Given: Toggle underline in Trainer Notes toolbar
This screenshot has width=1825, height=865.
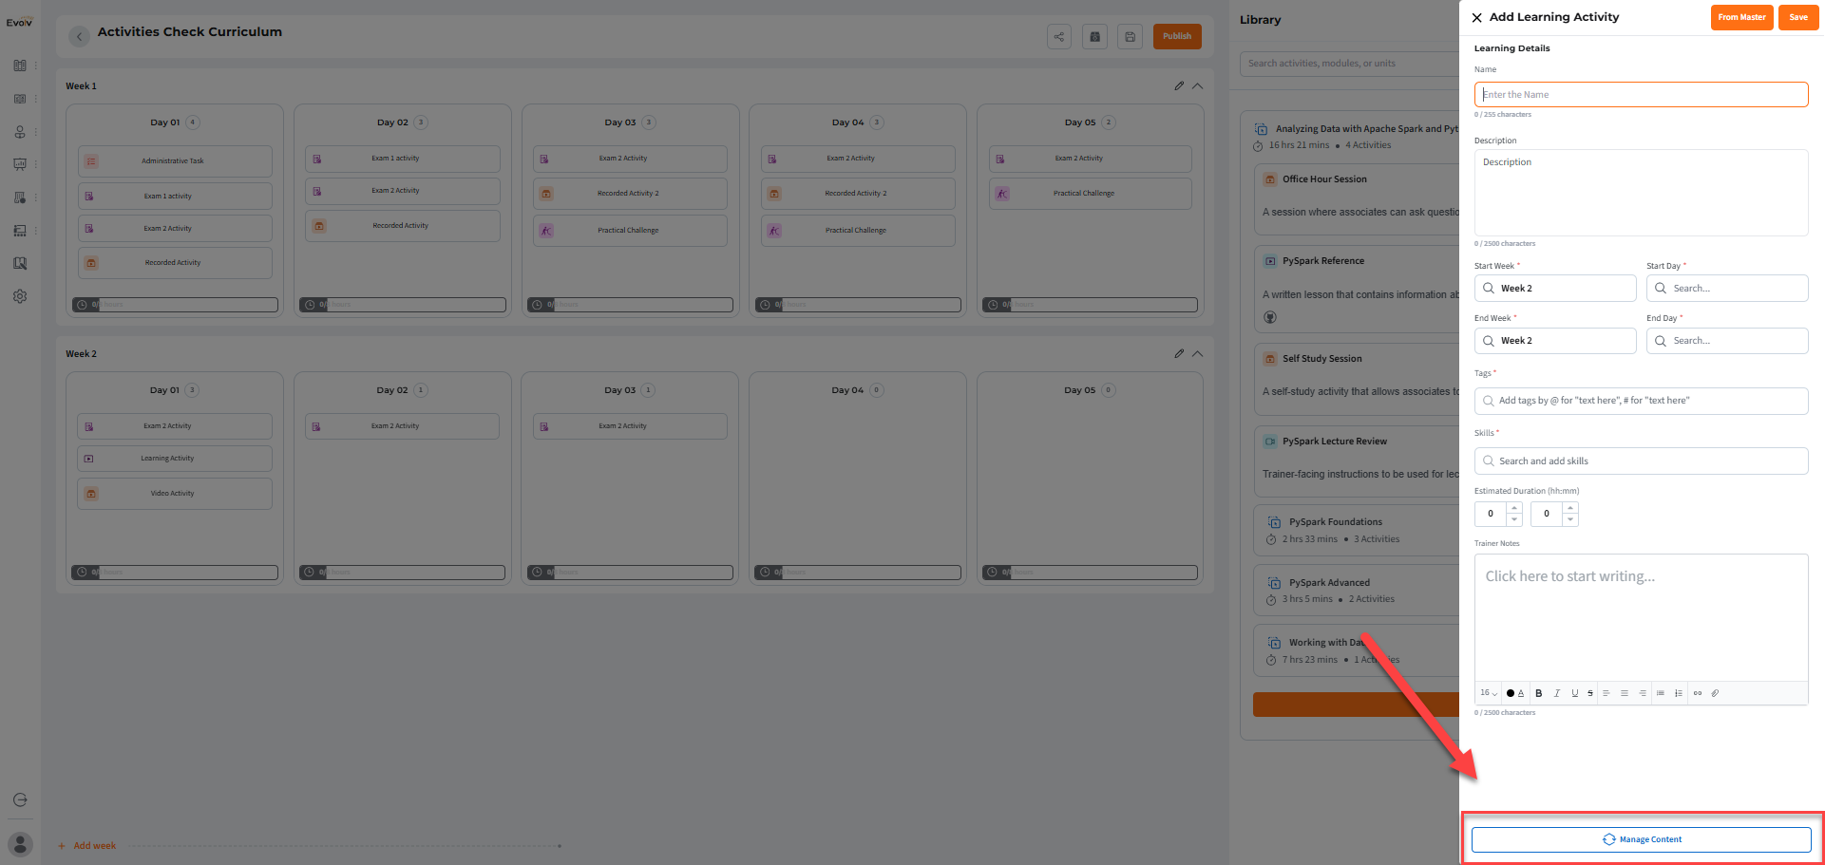Looking at the screenshot, I should [1574, 693].
